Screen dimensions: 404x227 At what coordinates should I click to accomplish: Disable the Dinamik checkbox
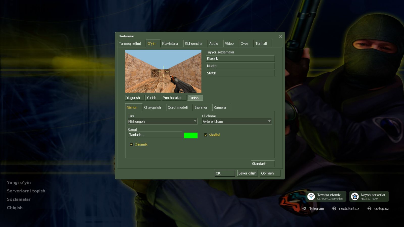tap(131, 145)
